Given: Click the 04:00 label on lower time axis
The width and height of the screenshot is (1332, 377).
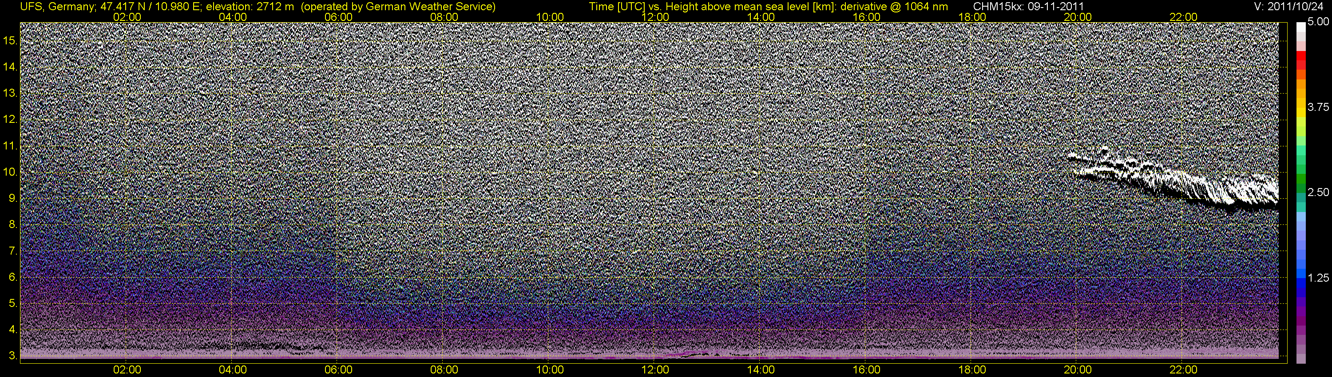Looking at the screenshot, I should click(233, 370).
